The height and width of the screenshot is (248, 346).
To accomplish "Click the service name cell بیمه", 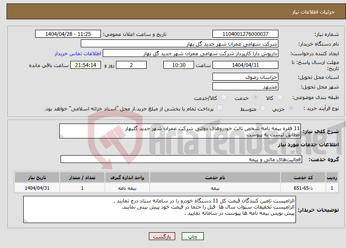I will coord(215,188).
